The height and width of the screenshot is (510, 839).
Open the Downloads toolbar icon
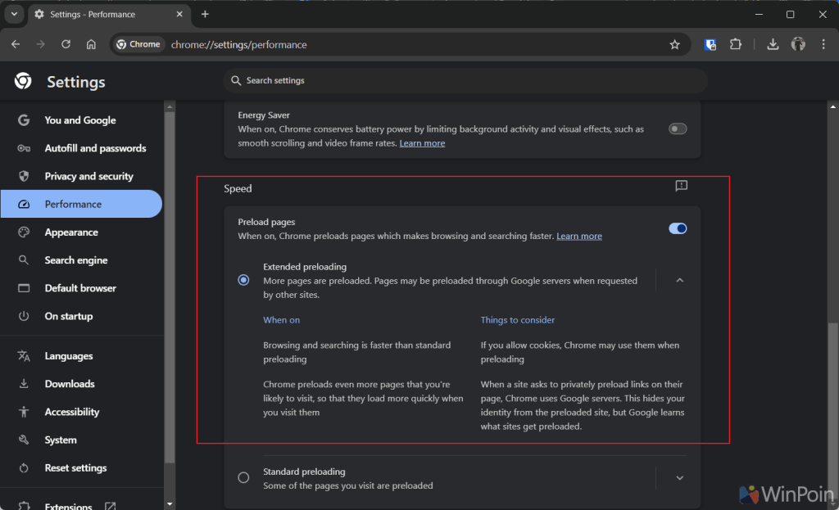click(772, 44)
